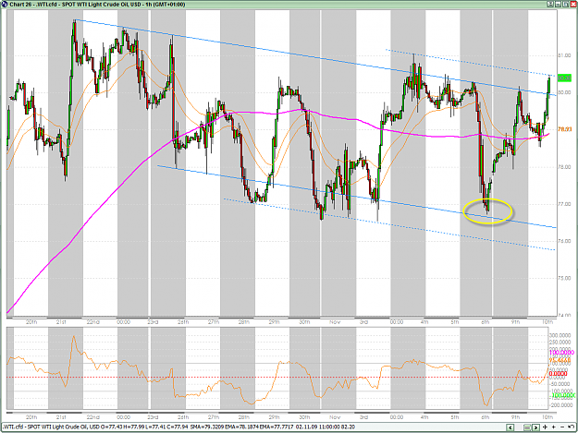Click the undo/reset view arrow icon
Screen dimensions: 578x433
tap(571, 427)
